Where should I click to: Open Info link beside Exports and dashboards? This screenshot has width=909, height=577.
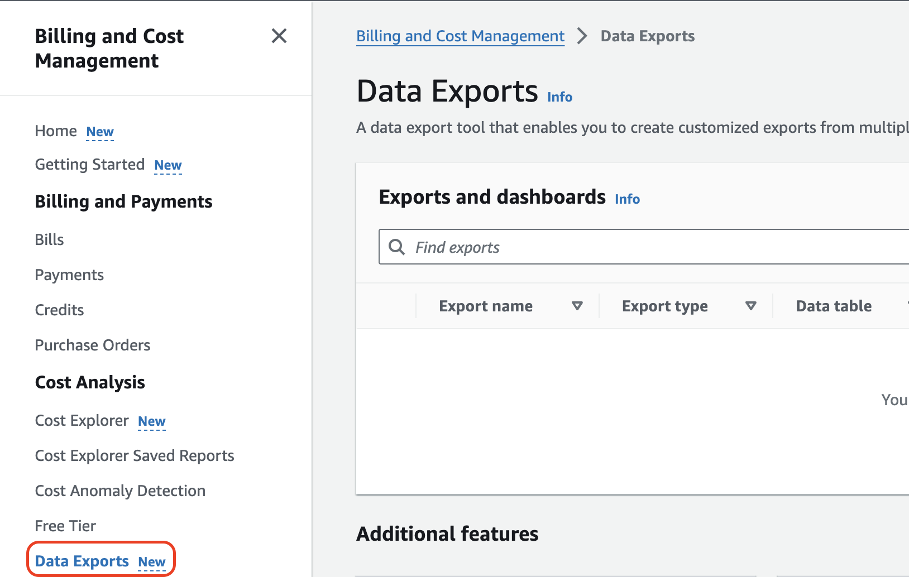[627, 199]
